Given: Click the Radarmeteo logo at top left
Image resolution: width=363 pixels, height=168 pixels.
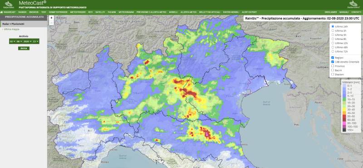Looking at the screenshot, I should click(x=9, y=5).
